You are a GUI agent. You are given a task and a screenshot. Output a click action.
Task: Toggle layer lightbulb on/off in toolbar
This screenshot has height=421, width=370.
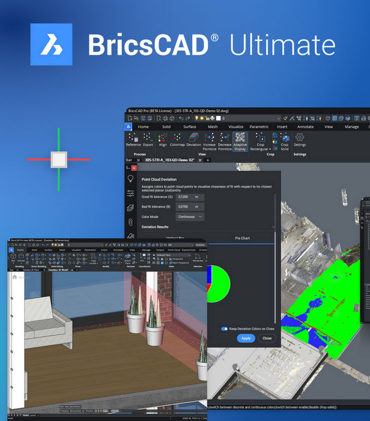point(196,118)
